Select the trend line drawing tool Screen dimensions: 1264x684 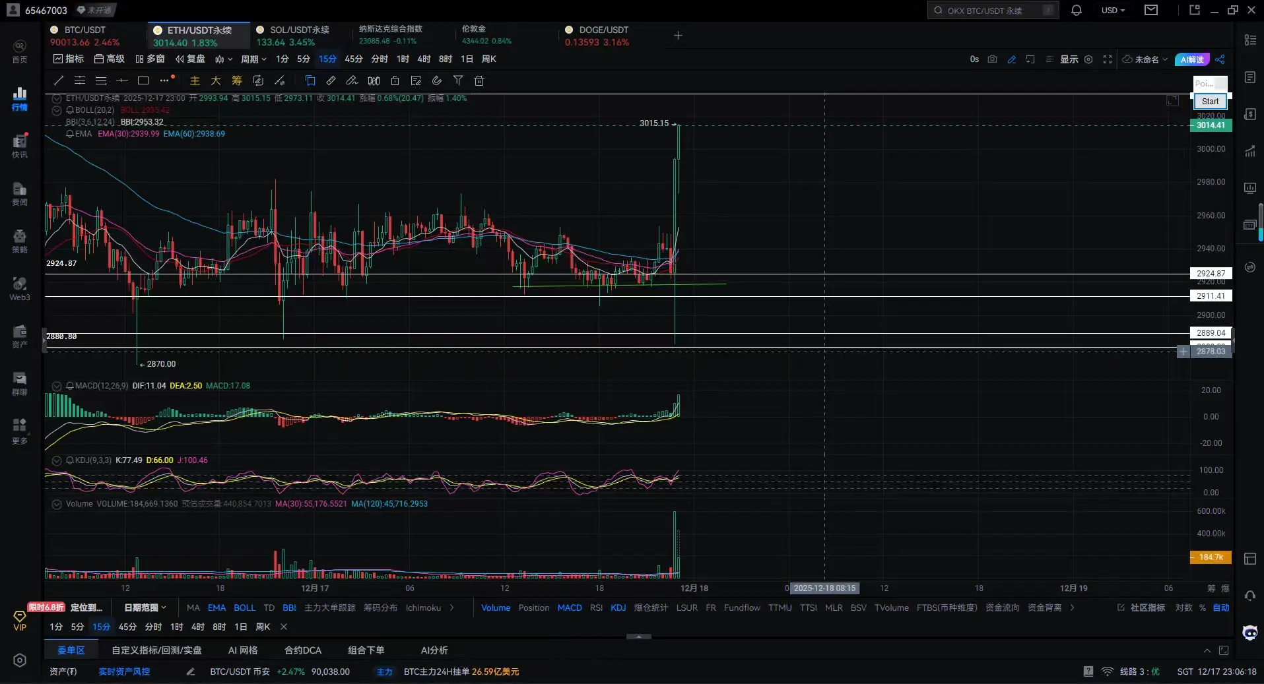tap(59, 80)
